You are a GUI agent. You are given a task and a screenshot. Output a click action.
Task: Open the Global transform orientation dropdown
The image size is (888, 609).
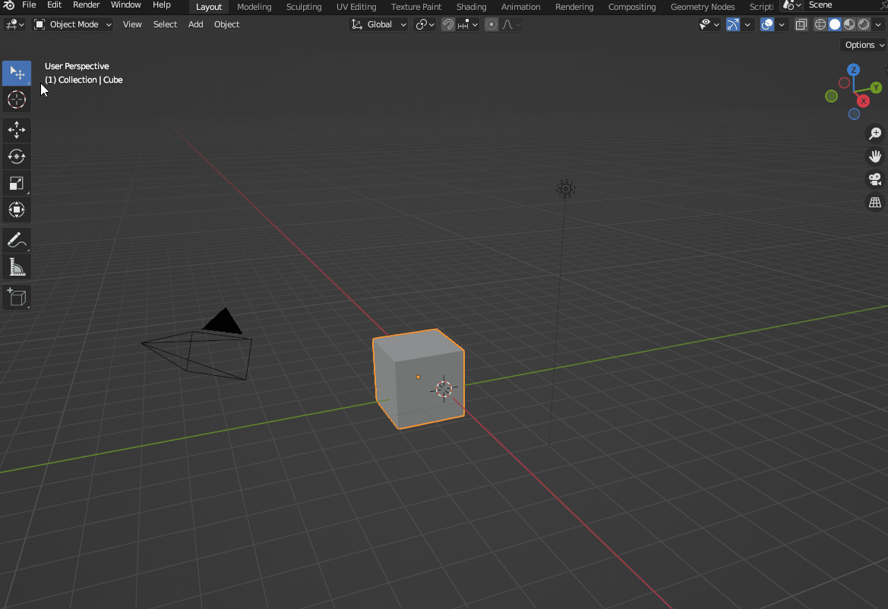click(378, 24)
